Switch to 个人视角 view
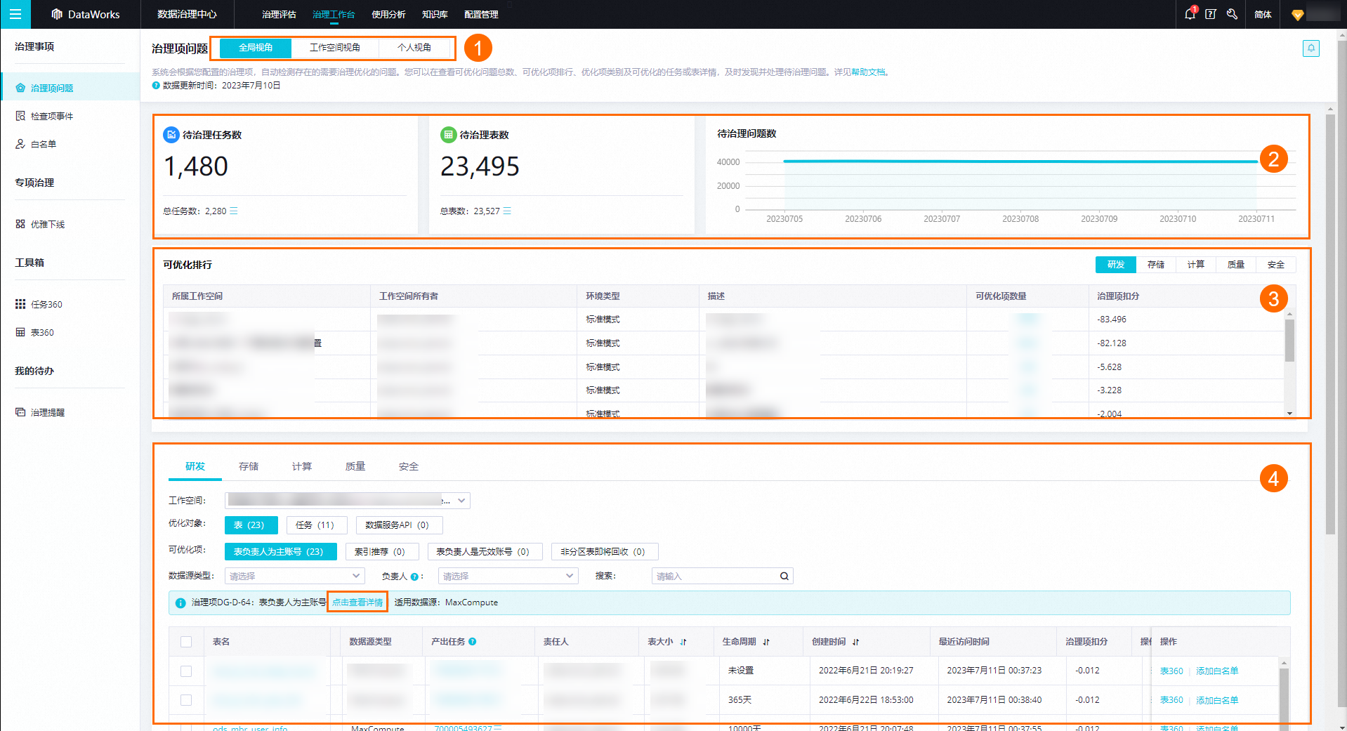The image size is (1347, 731). click(414, 48)
